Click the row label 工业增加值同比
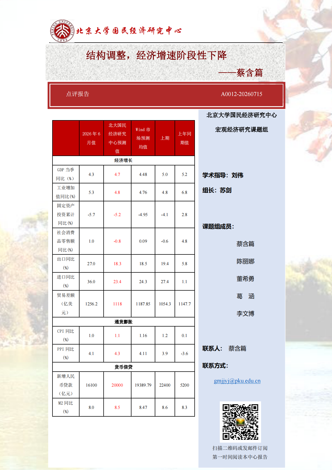The image size is (332, 470). coord(66,192)
